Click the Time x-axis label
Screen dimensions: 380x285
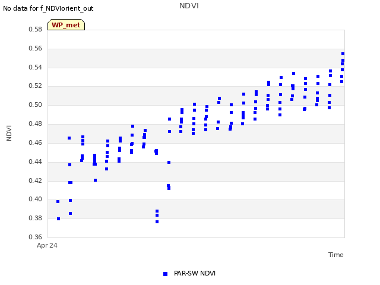point(336,255)
